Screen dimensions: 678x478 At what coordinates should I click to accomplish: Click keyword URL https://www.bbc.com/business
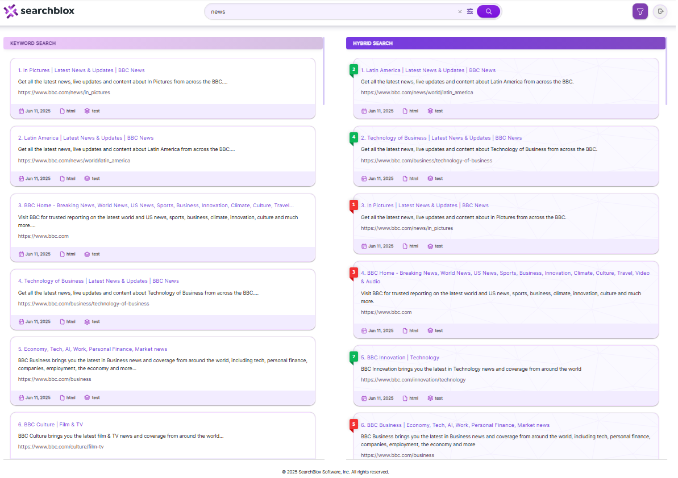(x=55, y=380)
